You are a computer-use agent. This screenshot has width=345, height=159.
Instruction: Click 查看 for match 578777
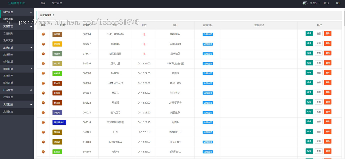pyautogui.click(x=319, y=53)
